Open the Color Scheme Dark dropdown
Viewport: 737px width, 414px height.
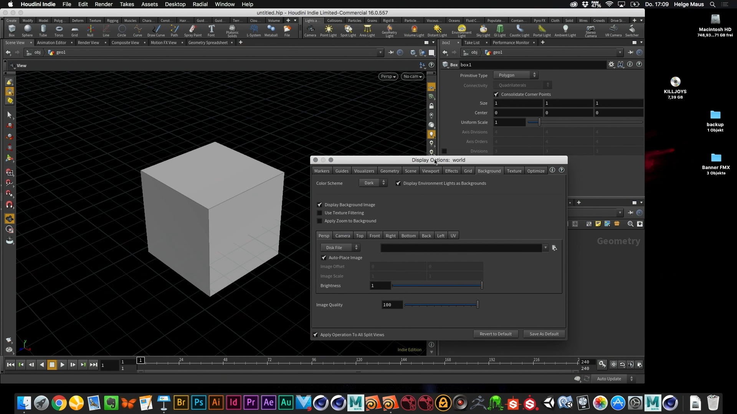click(373, 183)
